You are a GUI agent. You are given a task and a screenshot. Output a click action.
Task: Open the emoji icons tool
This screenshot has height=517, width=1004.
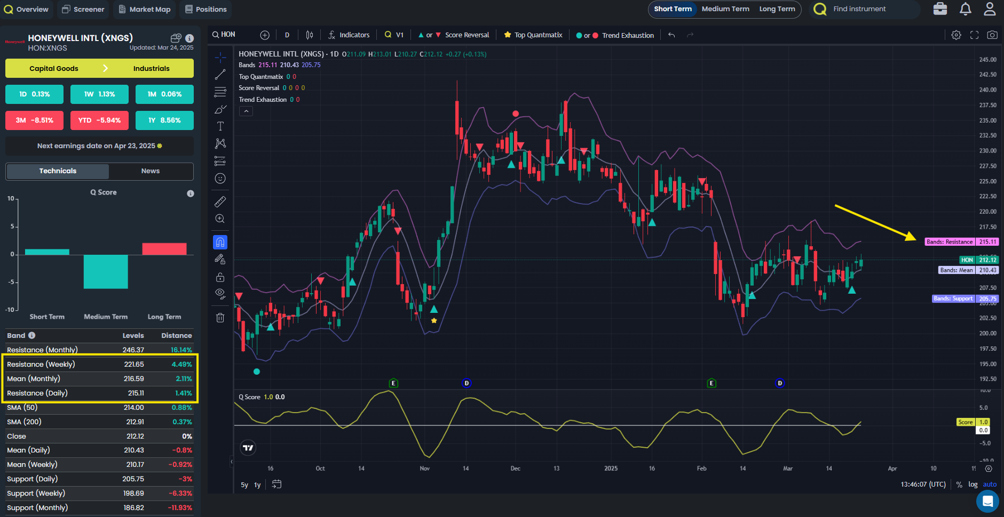(220, 179)
